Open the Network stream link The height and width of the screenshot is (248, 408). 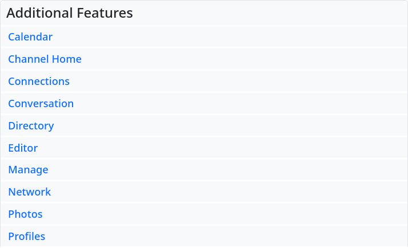(29, 192)
